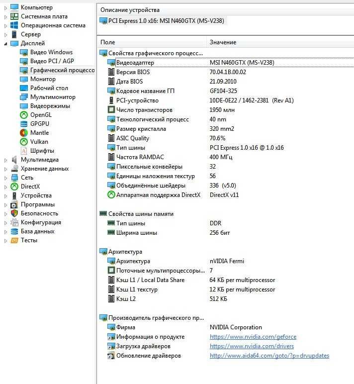The image size is (354, 384).
Task: Click the Видео PCI / AGP icon
Action: tap(24, 61)
